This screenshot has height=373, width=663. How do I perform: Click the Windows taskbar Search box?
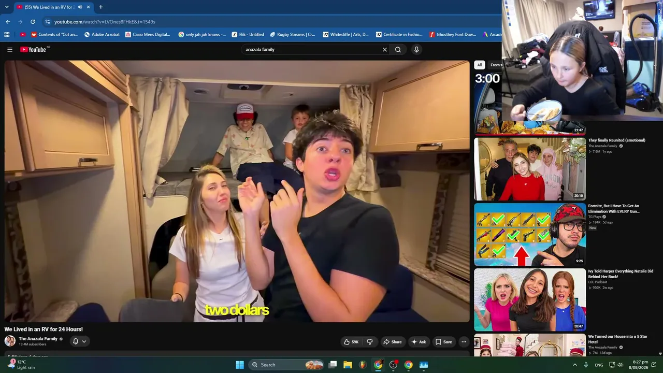(286, 365)
